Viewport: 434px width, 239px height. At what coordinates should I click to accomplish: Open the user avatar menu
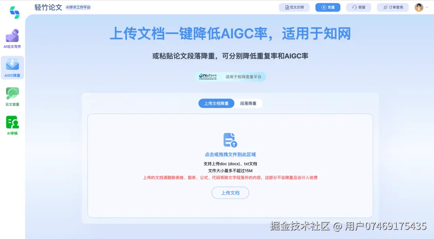tap(419, 7)
